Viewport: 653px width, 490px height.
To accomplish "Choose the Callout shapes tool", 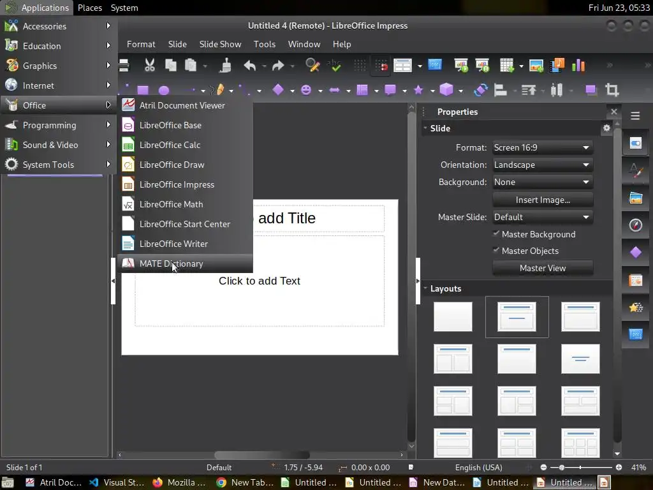I will tap(390, 89).
